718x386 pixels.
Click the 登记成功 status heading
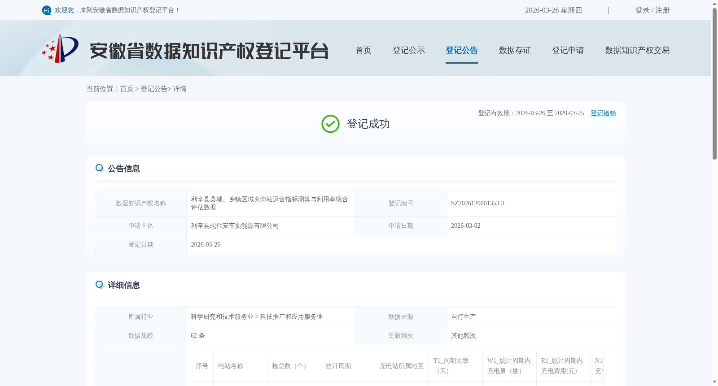368,124
